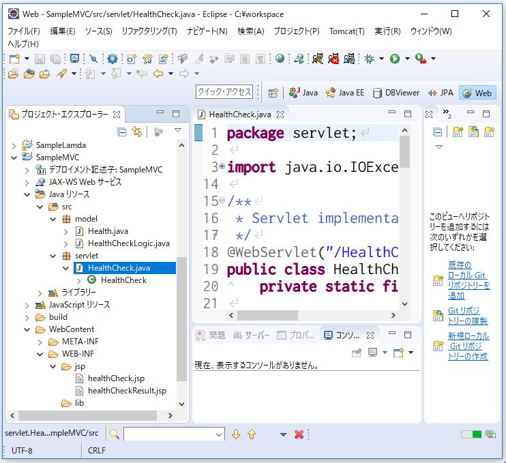
Task: Click the red X close find bar
Action: point(299,434)
